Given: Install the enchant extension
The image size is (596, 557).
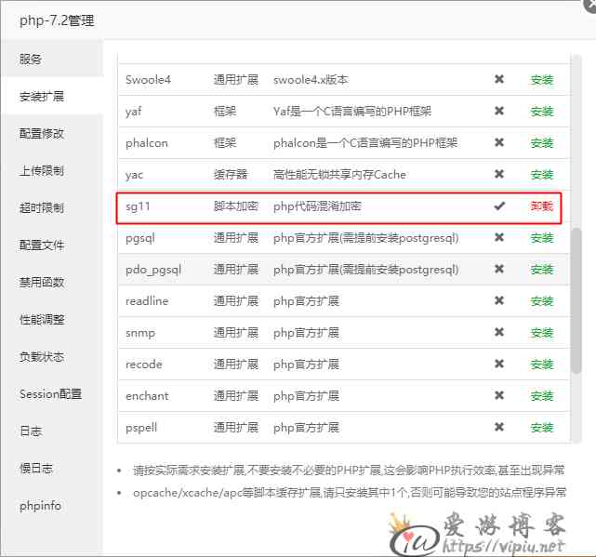Looking at the screenshot, I should click(542, 396).
